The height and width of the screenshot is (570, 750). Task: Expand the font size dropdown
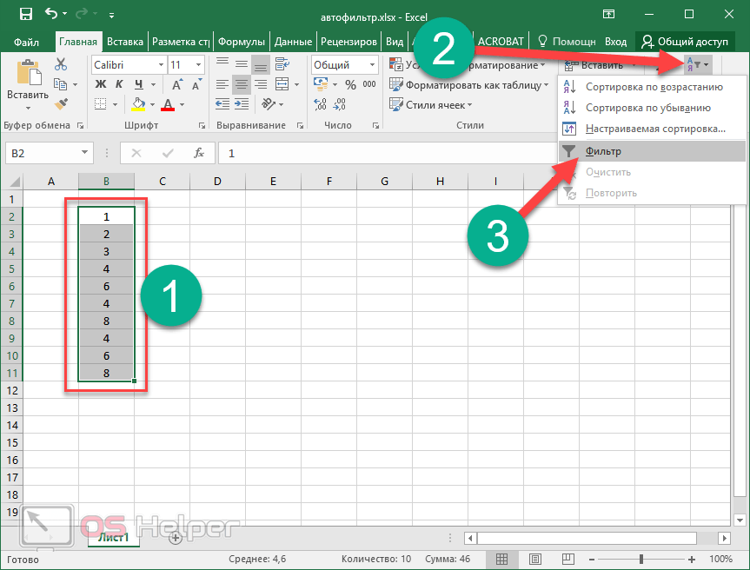[x=200, y=65]
